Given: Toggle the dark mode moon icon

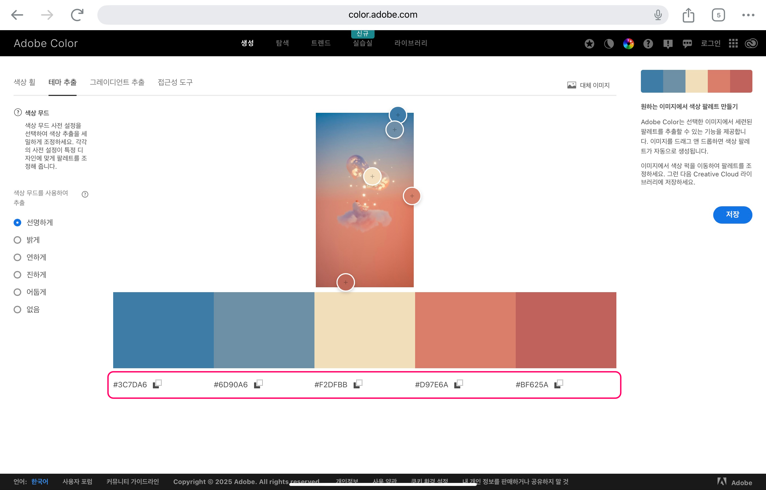Looking at the screenshot, I should [x=609, y=43].
